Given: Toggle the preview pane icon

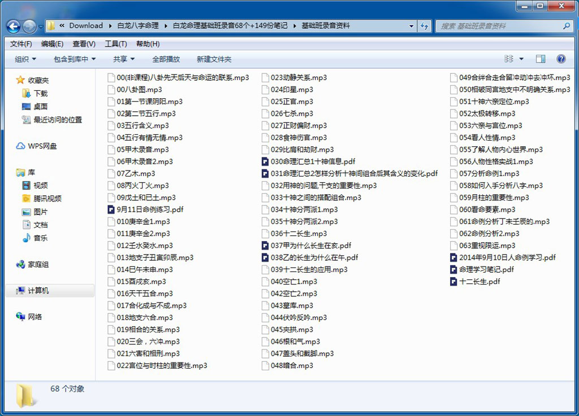Looking at the screenshot, I should click(540, 59).
